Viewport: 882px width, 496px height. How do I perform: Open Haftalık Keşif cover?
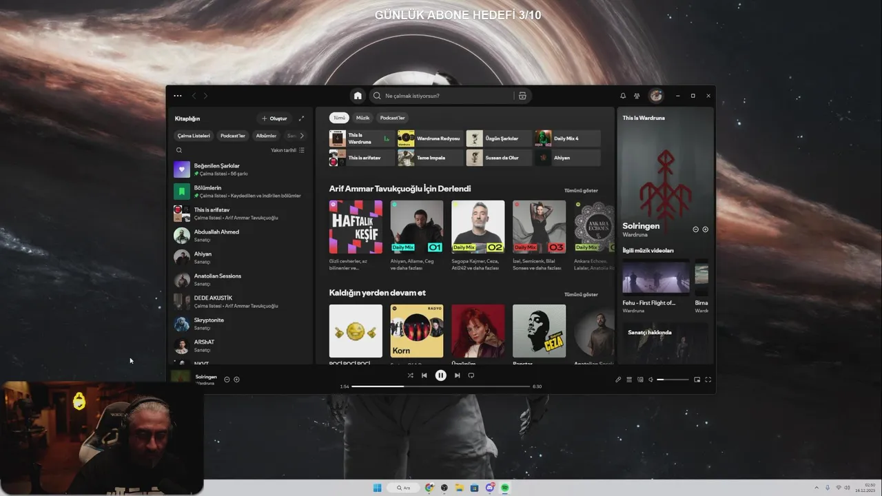[356, 227]
